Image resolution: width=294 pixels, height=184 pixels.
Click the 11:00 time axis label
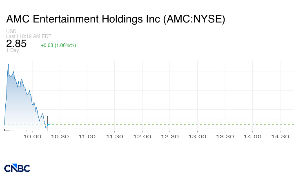[x=87, y=137]
